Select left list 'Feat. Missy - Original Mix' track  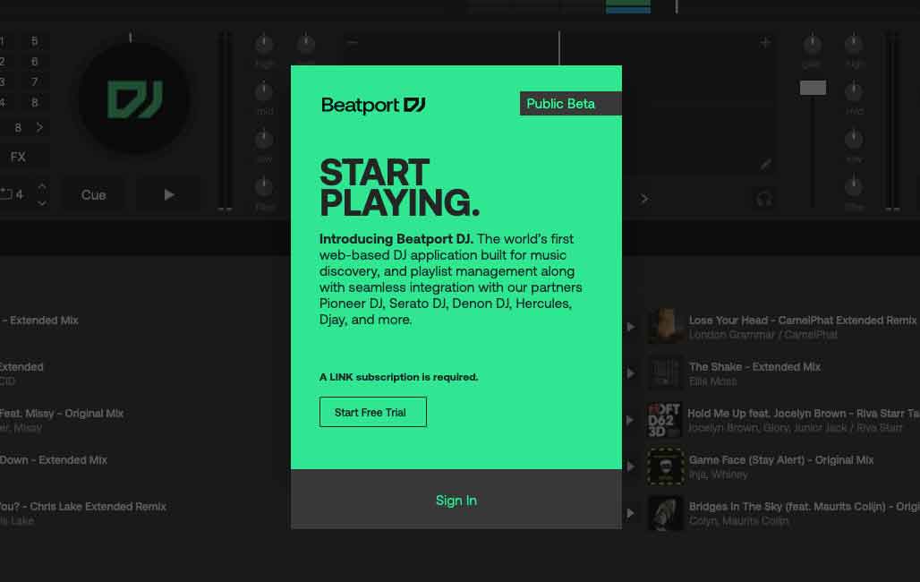tap(62, 414)
